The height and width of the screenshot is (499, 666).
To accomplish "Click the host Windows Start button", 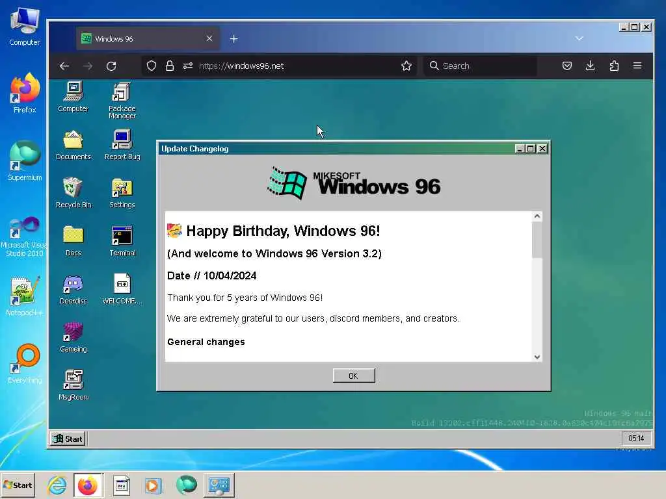I will point(18,485).
